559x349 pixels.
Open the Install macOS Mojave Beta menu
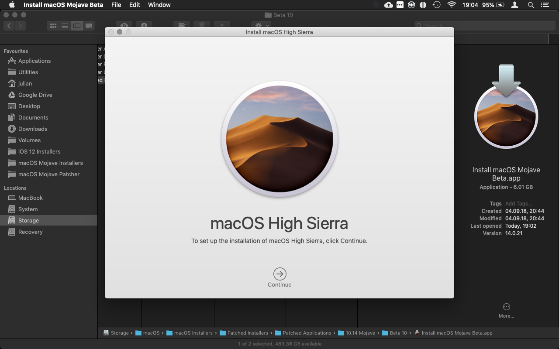[63, 5]
